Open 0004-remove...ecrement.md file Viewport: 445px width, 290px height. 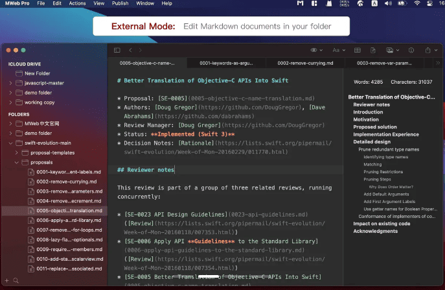pyautogui.click(x=69, y=201)
